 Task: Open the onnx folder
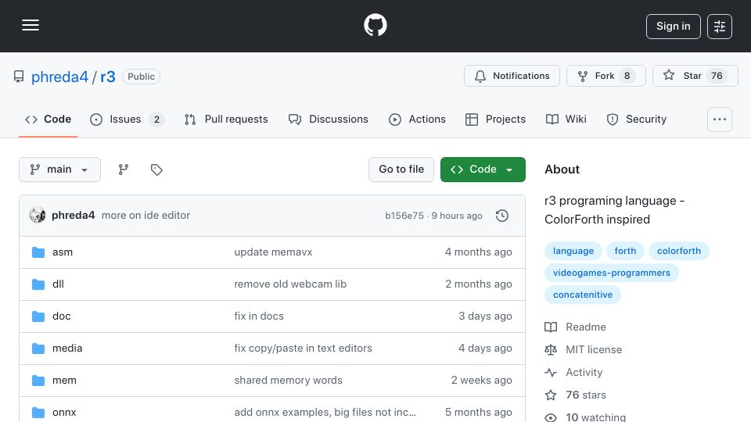pyautogui.click(x=64, y=412)
